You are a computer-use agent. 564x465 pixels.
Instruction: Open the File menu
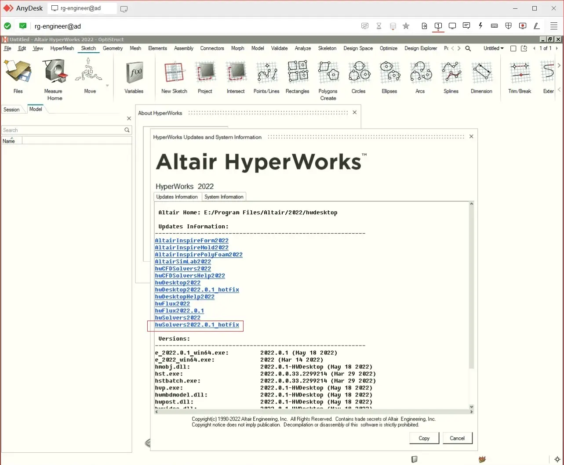point(7,48)
